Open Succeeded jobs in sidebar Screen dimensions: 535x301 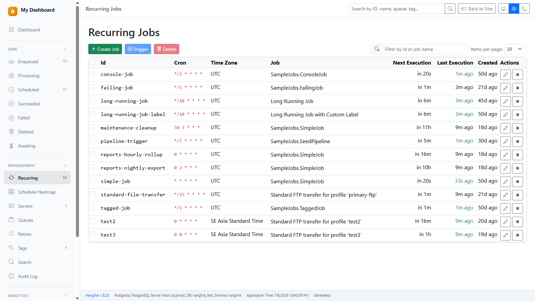tap(37, 104)
